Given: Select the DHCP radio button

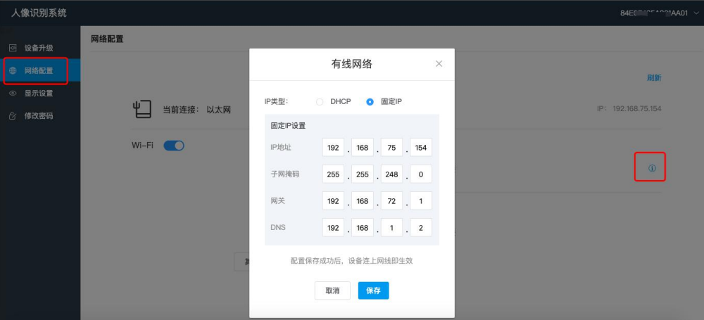Looking at the screenshot, I should (320, 102).
